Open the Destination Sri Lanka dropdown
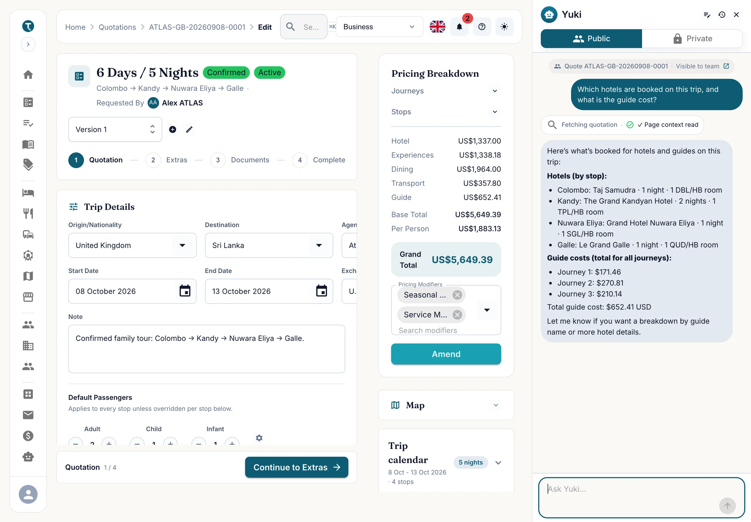 [x=268, y=245]
